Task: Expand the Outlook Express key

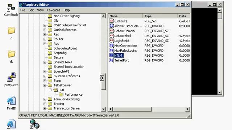Action: click(45, 30)
